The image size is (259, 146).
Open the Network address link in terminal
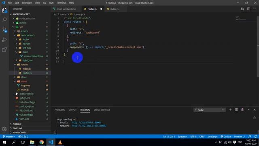coord(89,126)
